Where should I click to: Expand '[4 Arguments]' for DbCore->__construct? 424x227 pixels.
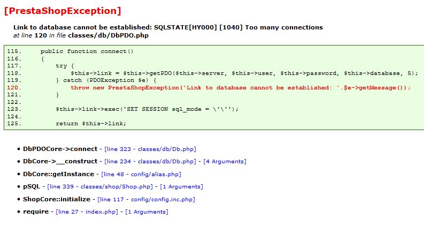(225, 162)
